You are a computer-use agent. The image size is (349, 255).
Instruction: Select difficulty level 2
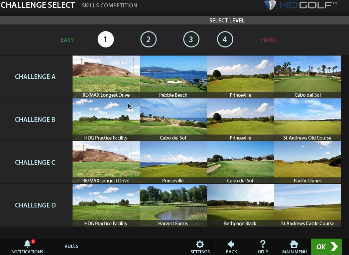[148, 40]
